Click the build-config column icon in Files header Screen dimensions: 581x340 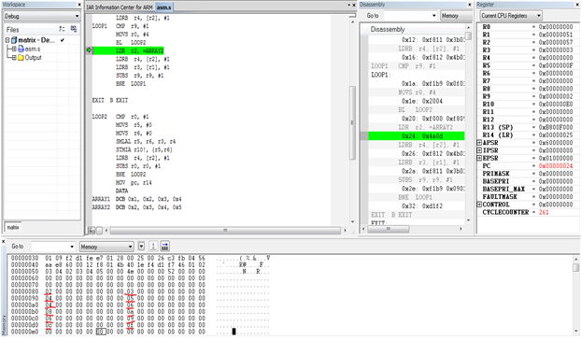tap(62, 29)
